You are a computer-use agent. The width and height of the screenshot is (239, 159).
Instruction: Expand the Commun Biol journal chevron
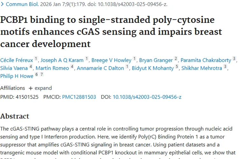click(x=3, y=4)
